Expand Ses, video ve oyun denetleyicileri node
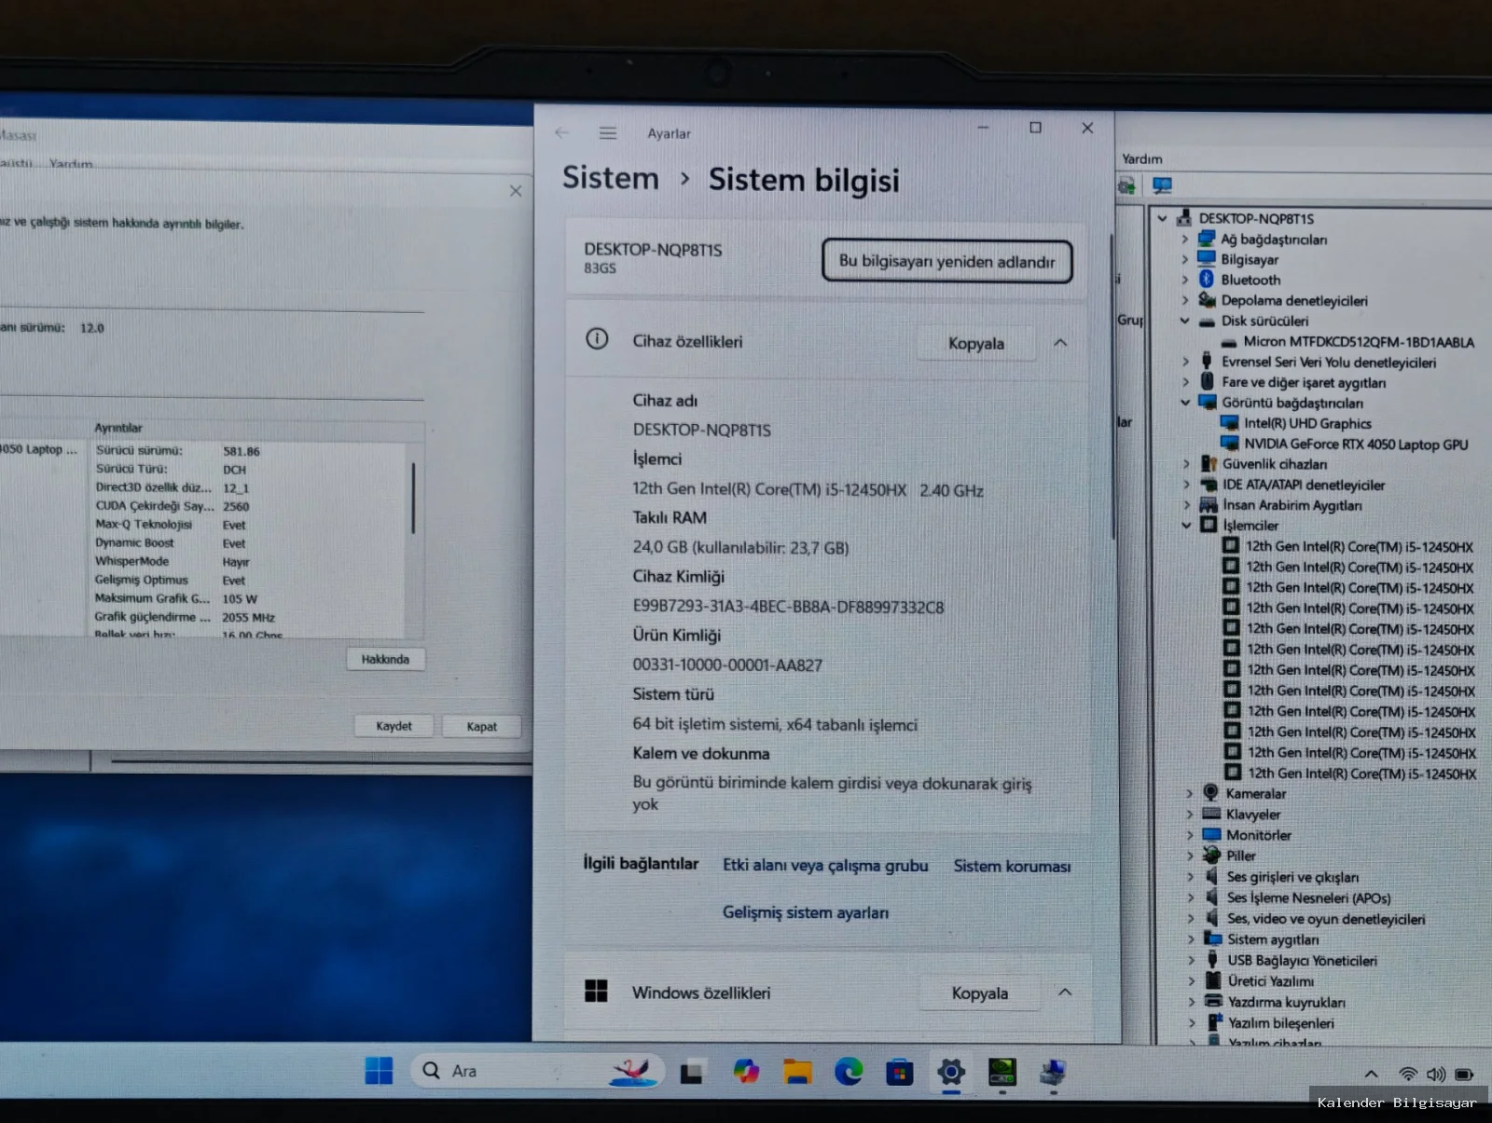 pos(1190,918)
